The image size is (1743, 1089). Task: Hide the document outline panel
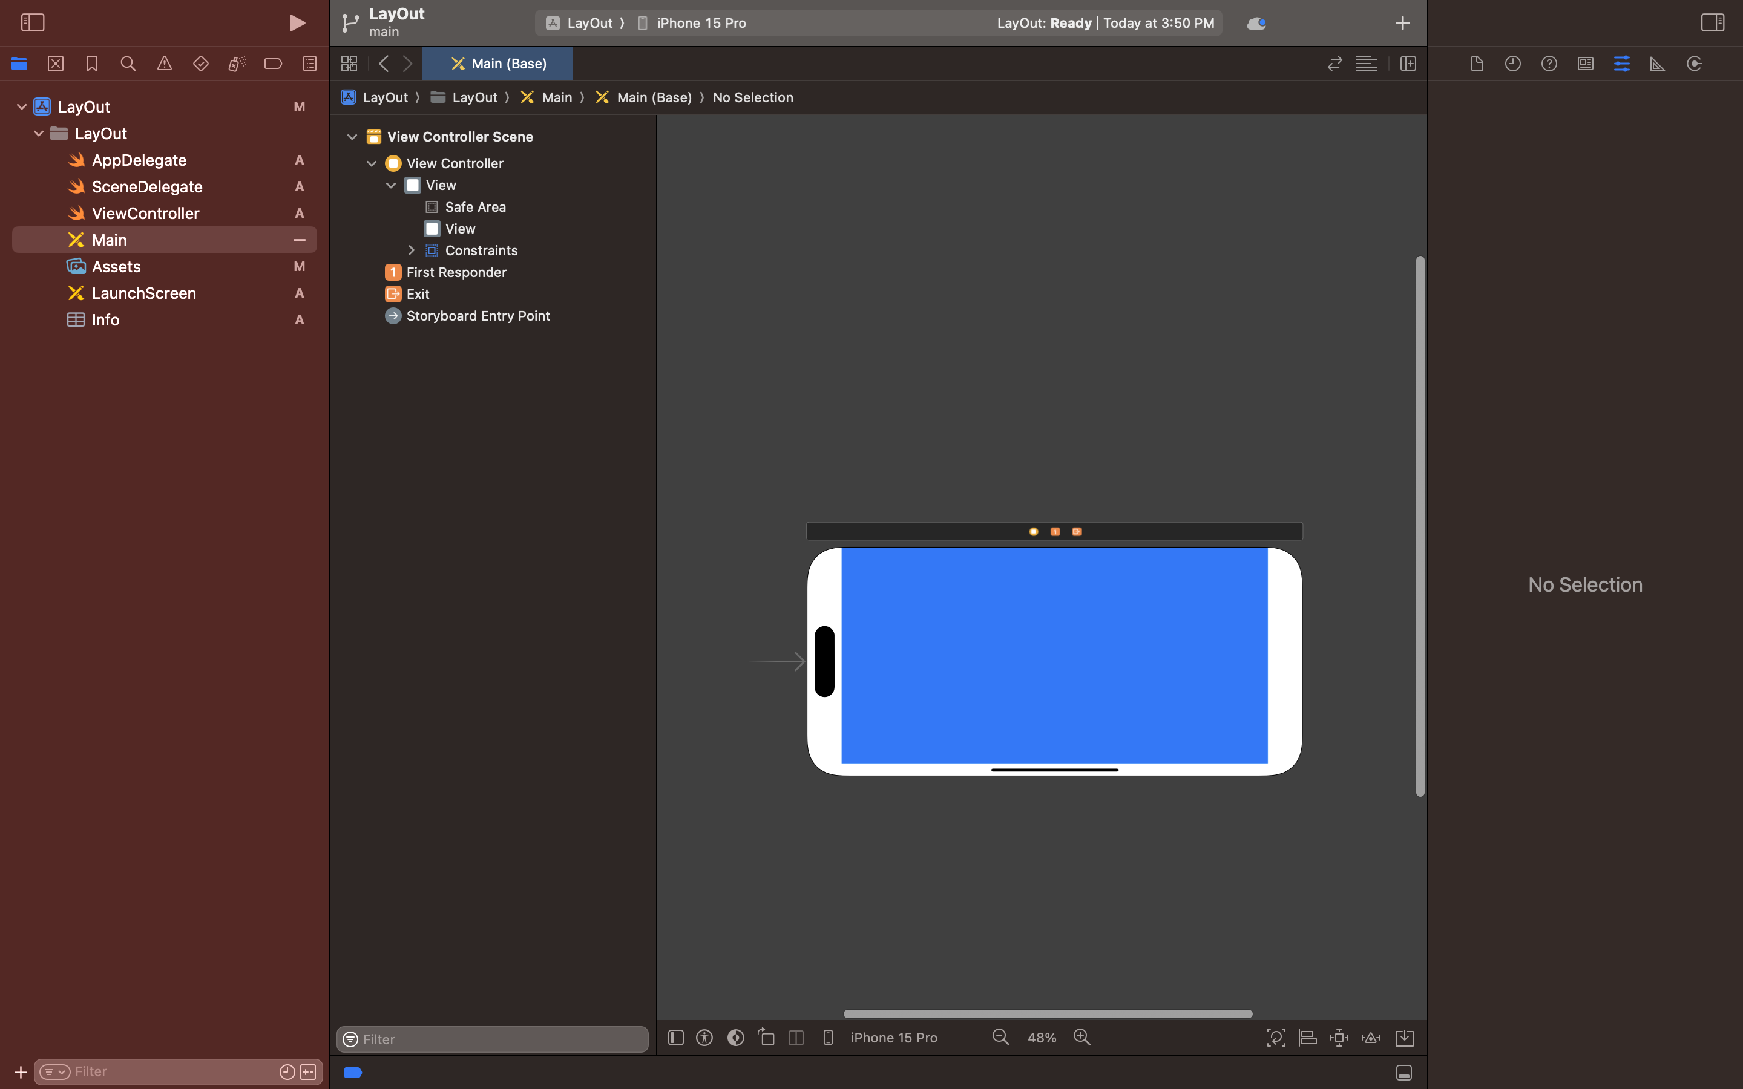(x=675, y=1037)
